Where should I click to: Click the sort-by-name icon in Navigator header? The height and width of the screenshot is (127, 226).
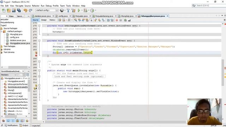coord(28,75)
